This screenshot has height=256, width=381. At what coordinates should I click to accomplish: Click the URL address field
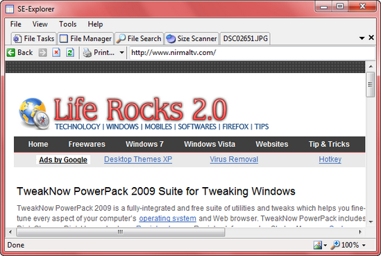click(252, 53)
